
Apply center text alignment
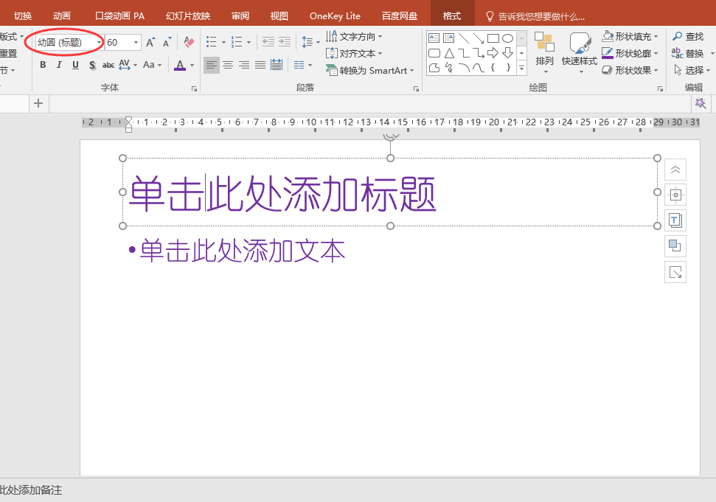227,66
